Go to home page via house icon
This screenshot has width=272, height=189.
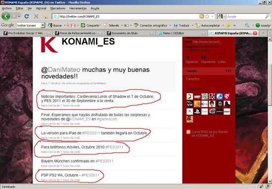point(46,17)
